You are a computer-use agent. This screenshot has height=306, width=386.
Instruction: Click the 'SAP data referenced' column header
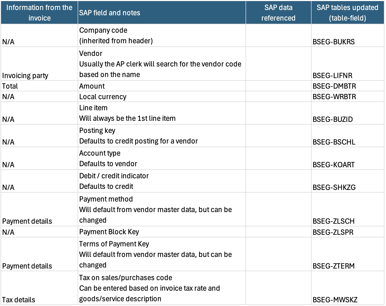pyautogui.click(x=279, y=13)
